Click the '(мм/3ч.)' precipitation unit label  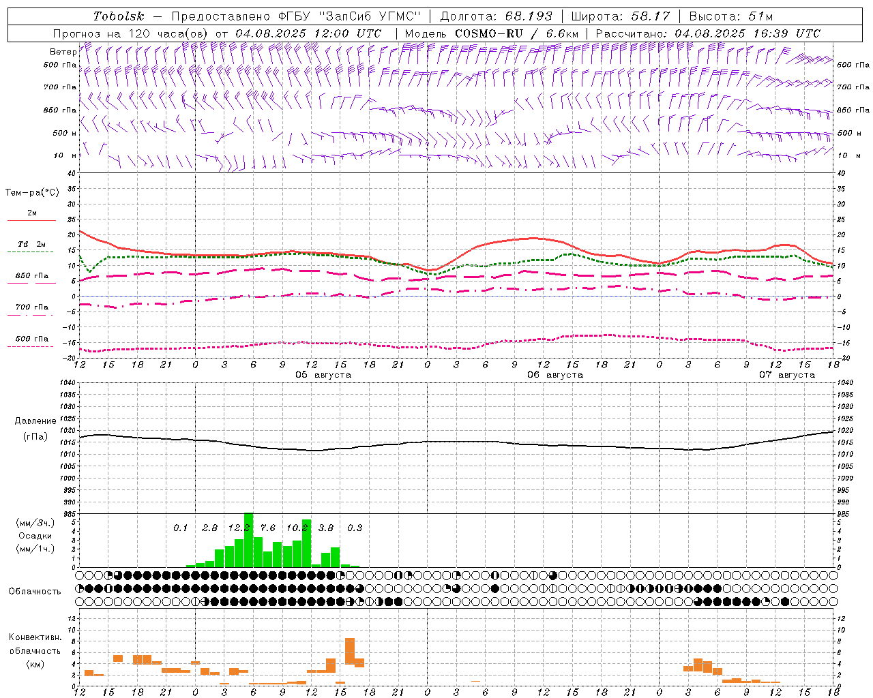pos(34,523)
